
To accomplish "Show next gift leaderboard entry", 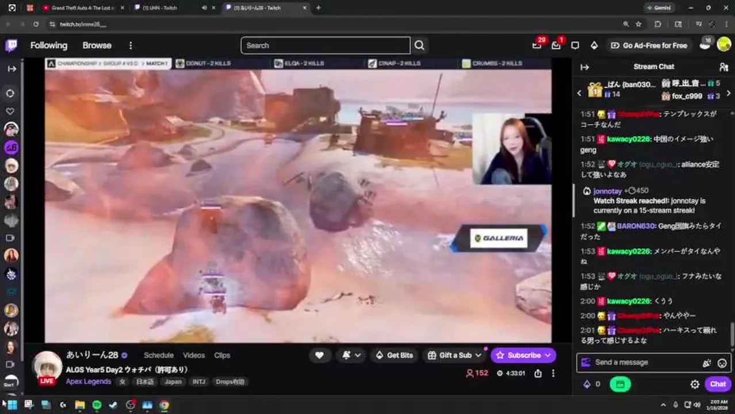I will 729,93.
